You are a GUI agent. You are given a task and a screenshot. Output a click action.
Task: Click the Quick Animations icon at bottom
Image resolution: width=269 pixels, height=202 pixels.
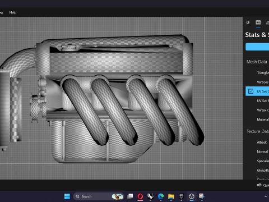259,185
